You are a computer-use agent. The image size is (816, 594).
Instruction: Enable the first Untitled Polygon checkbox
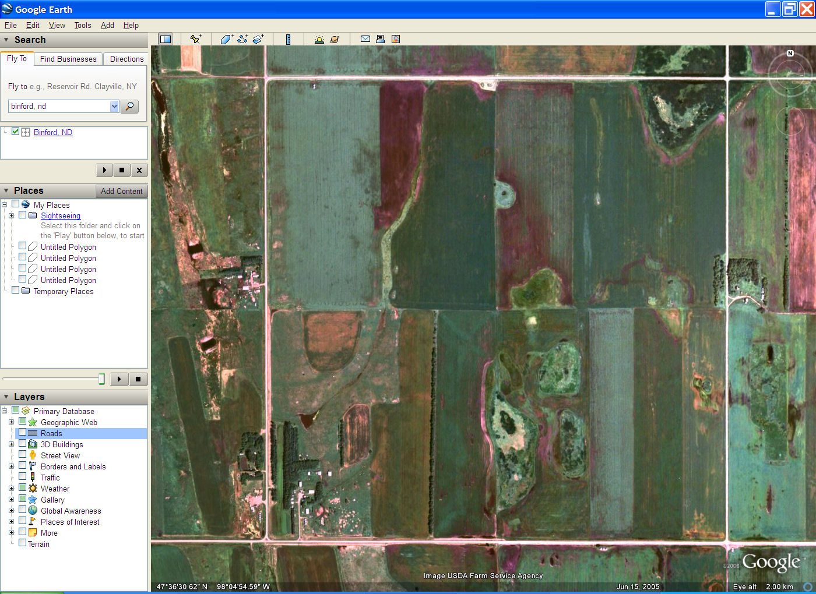pos(22,246)
